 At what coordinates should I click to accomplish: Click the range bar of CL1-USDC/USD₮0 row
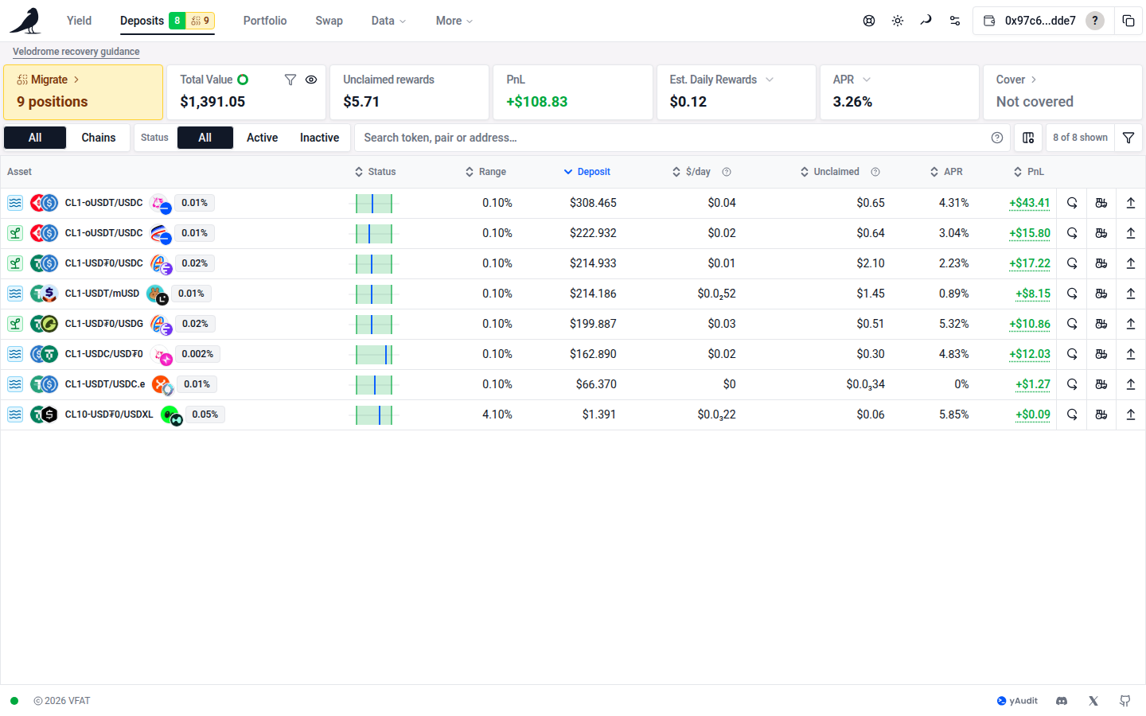374,354
